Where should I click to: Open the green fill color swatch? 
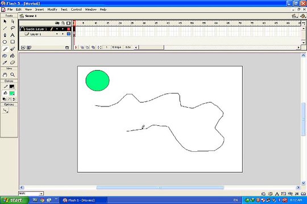(x=12, y=93)
